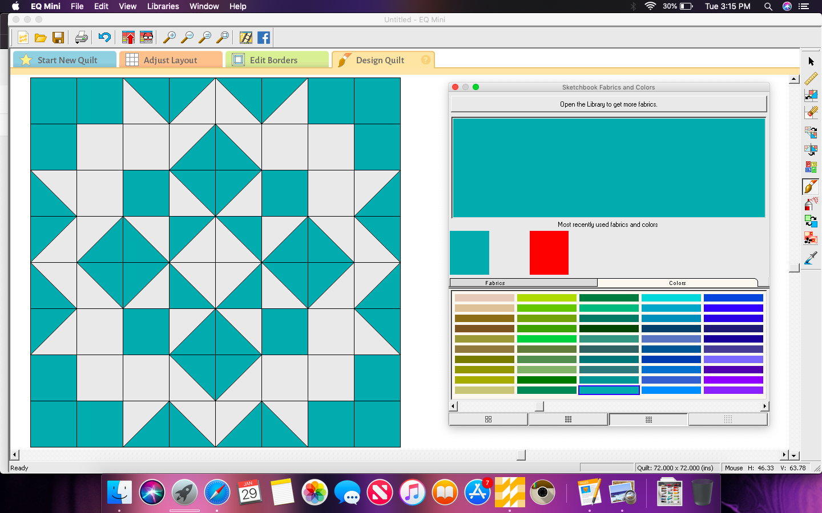Select the Fussy Cut tool

coord(811,238)
